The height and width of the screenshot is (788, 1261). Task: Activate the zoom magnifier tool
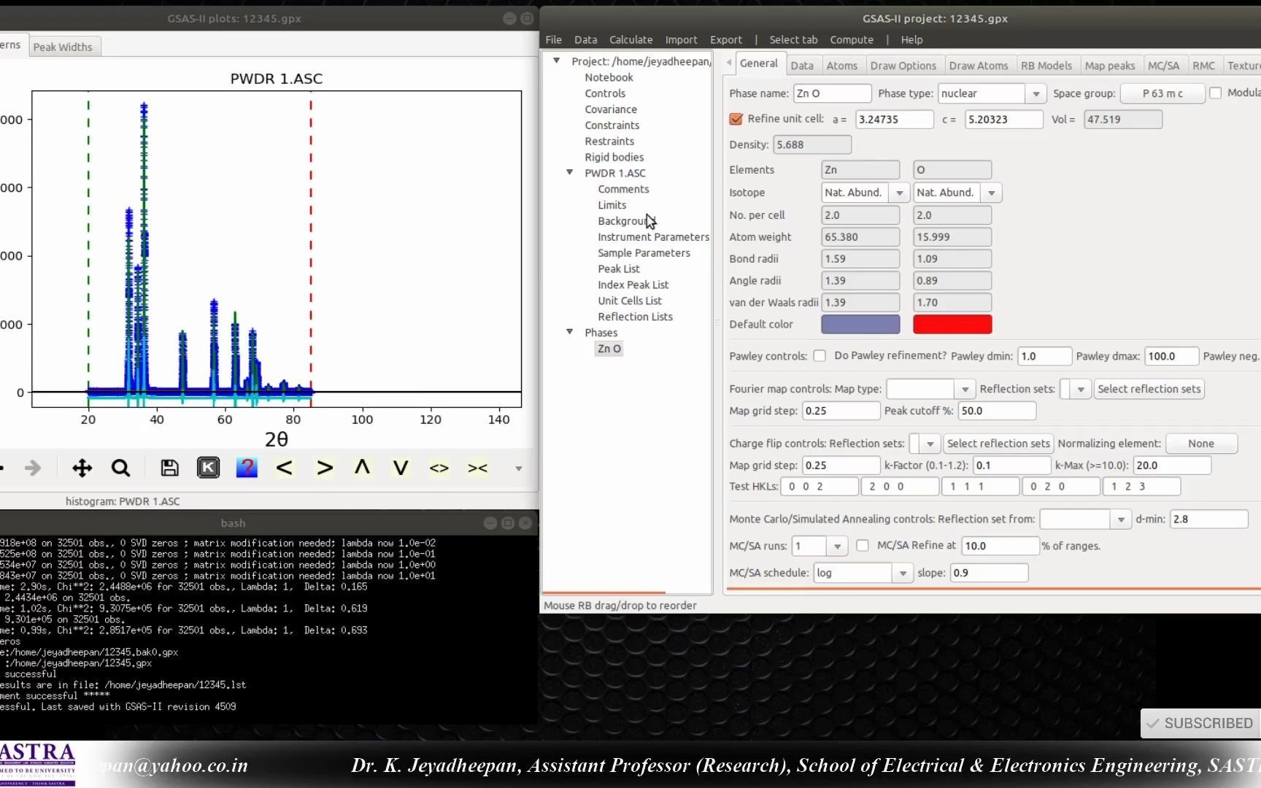click(x=120, y=468)
